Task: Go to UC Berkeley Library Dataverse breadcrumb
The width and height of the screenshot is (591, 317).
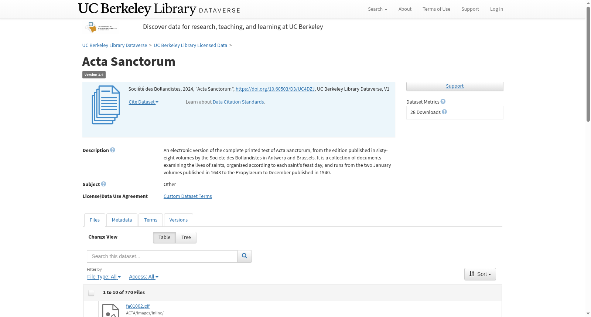Action: [115, 45]
